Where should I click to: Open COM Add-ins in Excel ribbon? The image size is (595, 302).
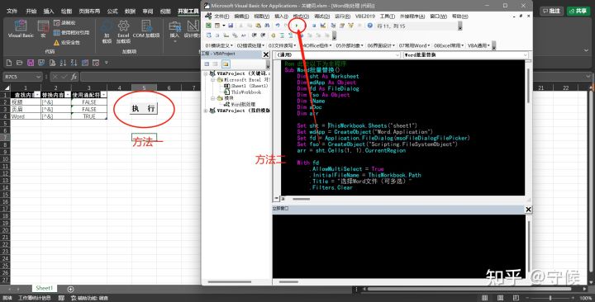click(146, 29)
